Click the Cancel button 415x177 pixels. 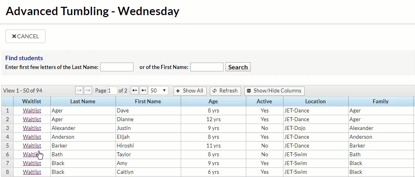coord(26,36)
